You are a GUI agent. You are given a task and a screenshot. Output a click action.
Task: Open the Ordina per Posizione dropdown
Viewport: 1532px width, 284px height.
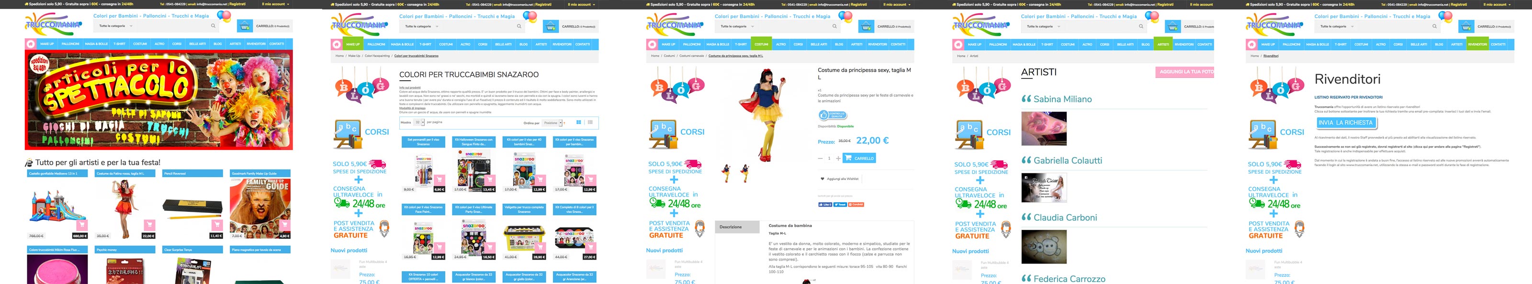point(552,123)
